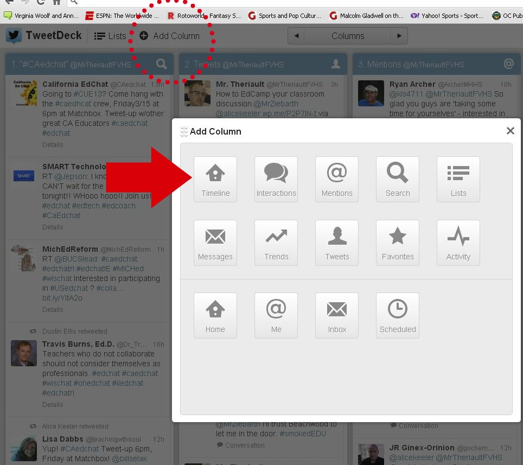Select the Lists column icon

pyautogui.click(x=458, y=180)
